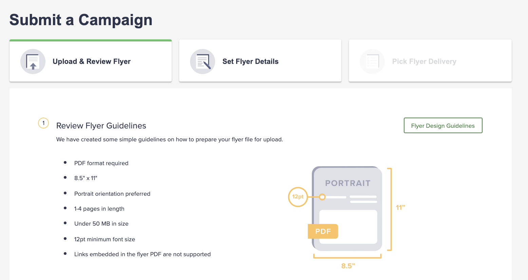The width and height of the screenshot is (528, 280).
Task: Click the Submit a Campaign page title
Action: point(81,20)
